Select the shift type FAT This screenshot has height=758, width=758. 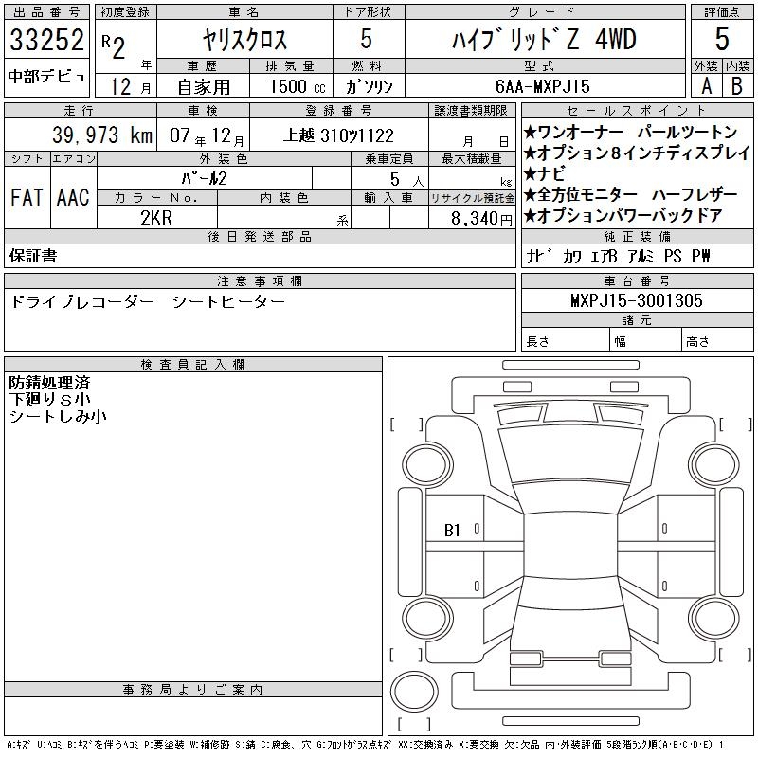[x=27, y=197]
